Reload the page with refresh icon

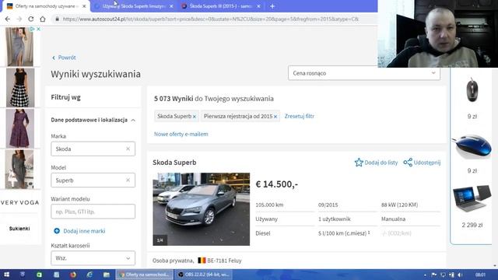point(31,19)
